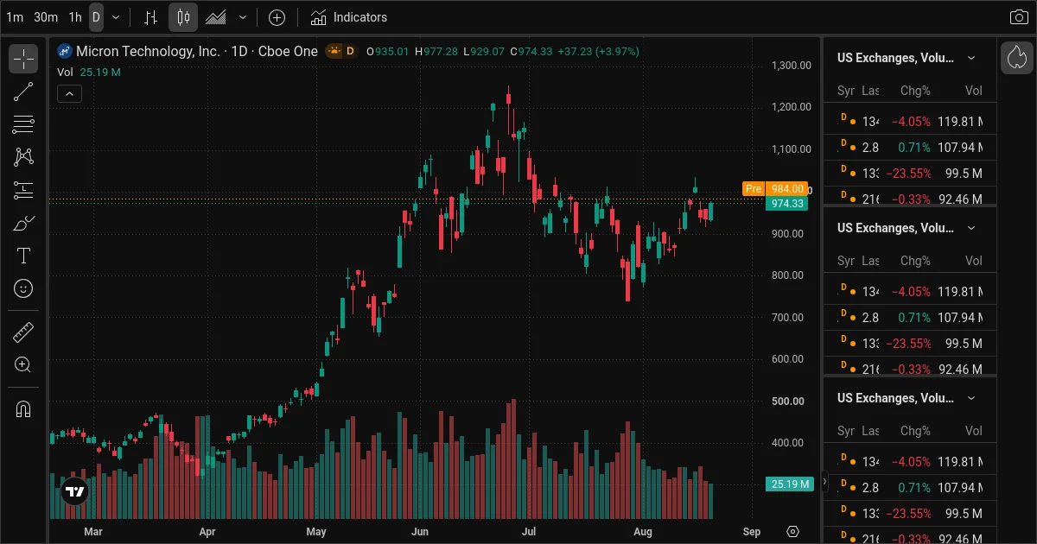Select bottom hotlist row showing 107.94 M volume
Image resolution: width=1037 pixels, height=544 pixels.
910,488
